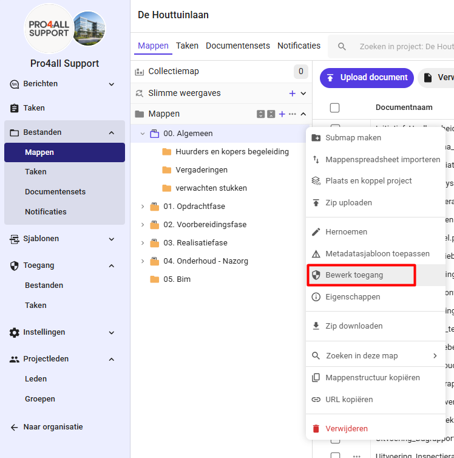
Task: Choose Mappenspreadsheet importeren menu item
Action: tap(376, 160)
